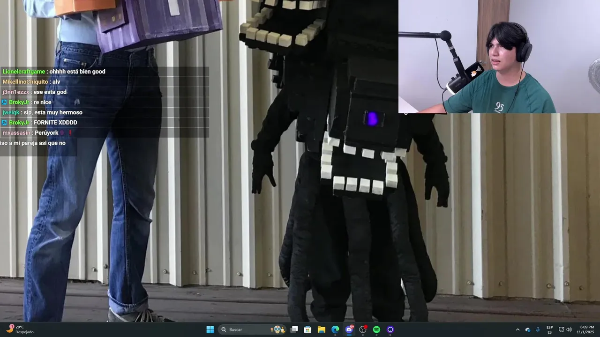Select the chat text 'iso a mi pareja asi que no'
The width and height of the screenshot is (600, 337).
click(33, 143)
